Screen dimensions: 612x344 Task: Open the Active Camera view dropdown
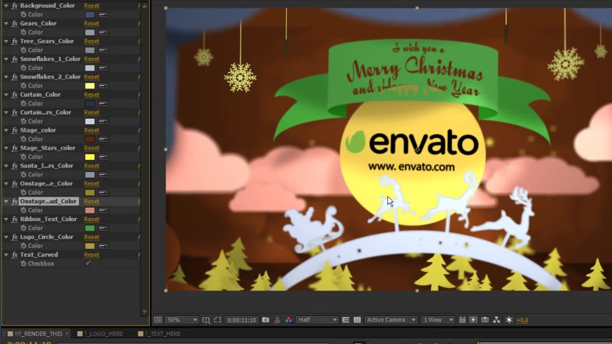(391, 320)
